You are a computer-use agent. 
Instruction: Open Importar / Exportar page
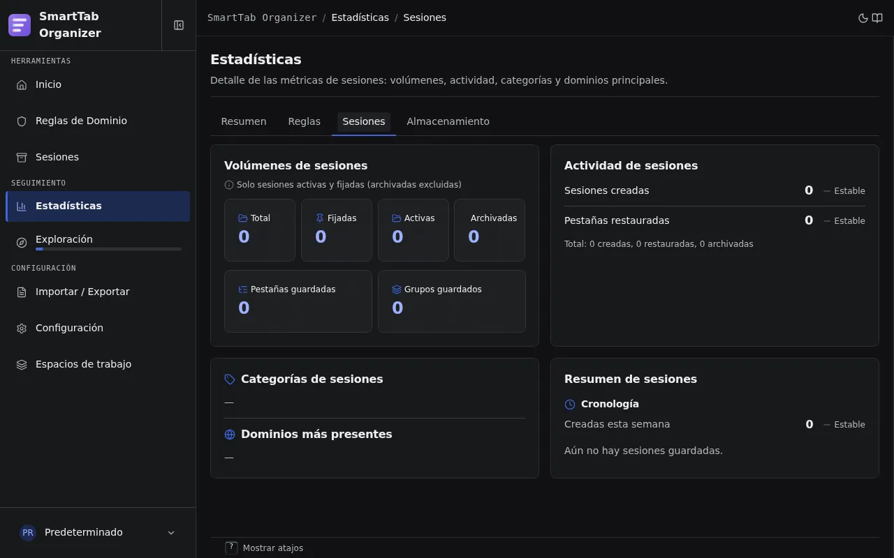tap(98, 292)
